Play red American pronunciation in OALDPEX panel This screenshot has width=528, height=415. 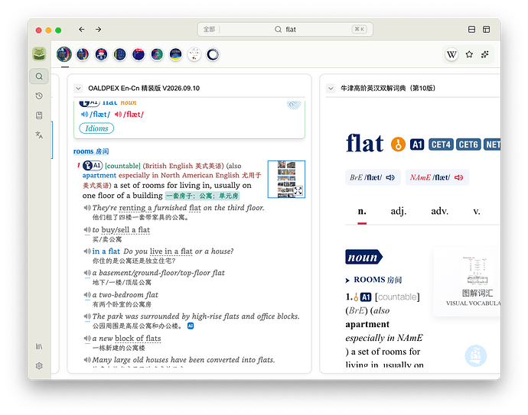click(118, 115)
